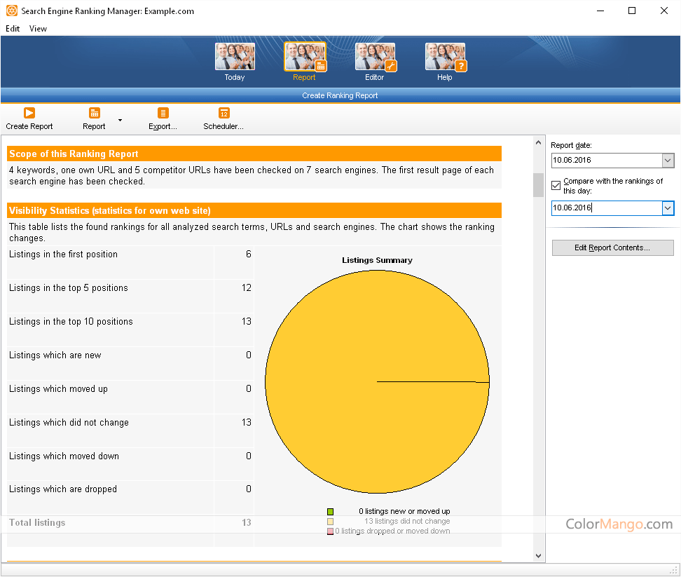Expand the Report date dropdown
The image size is (681, 577).
[668, 161]
